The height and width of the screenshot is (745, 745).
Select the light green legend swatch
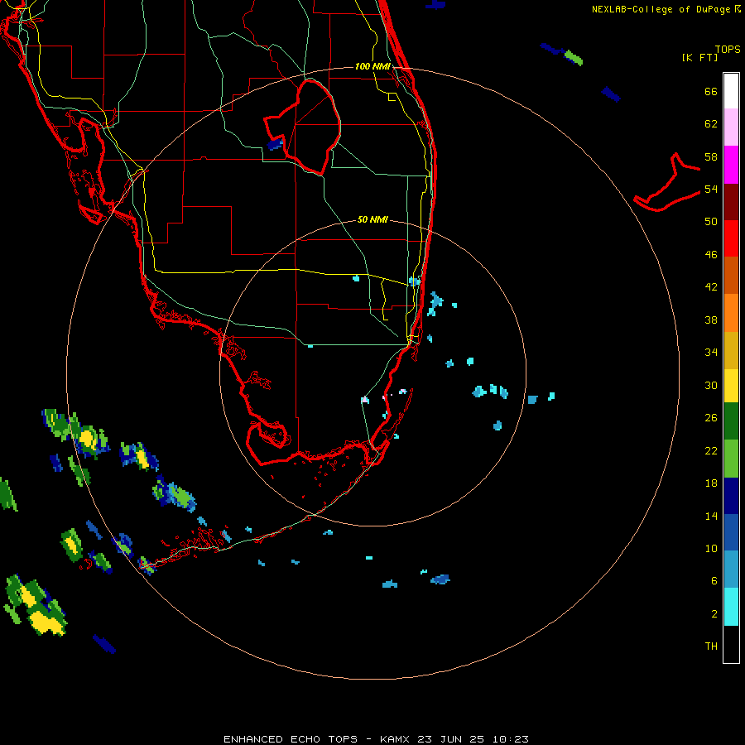[731, 459]
